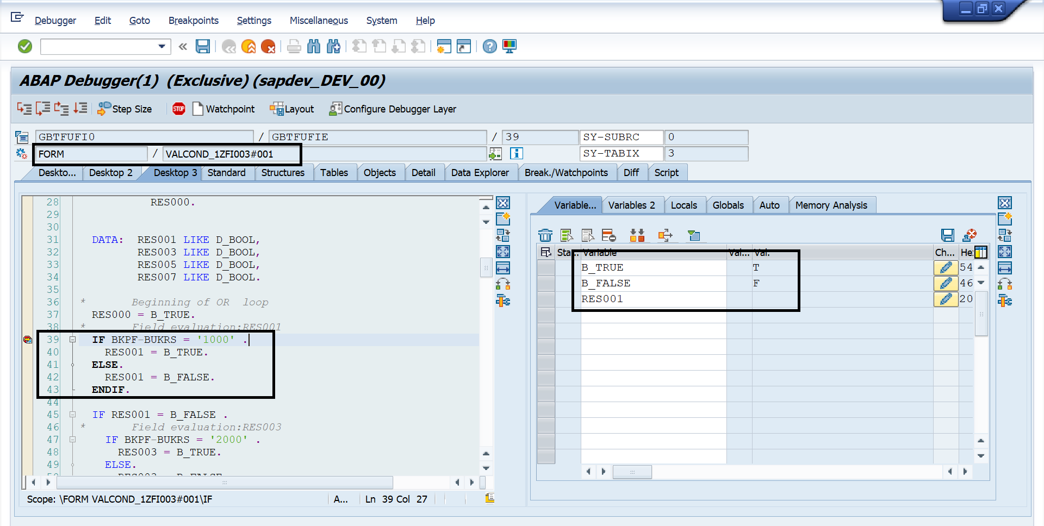Click the Watchpoint button
Viewport: 1044px width, 526px height.
pos(223,109)
